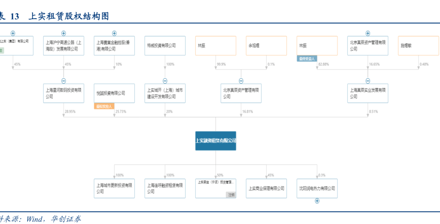440x224 pixels.
Task: Select the central 上实融资租赁有限公司 node
Action: [x=215, y=141]
